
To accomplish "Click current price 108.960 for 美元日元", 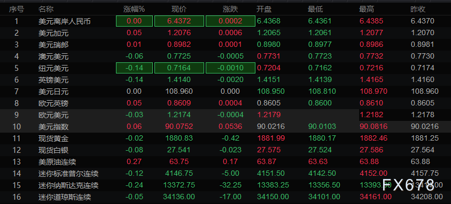I will (x=179, y=92).
